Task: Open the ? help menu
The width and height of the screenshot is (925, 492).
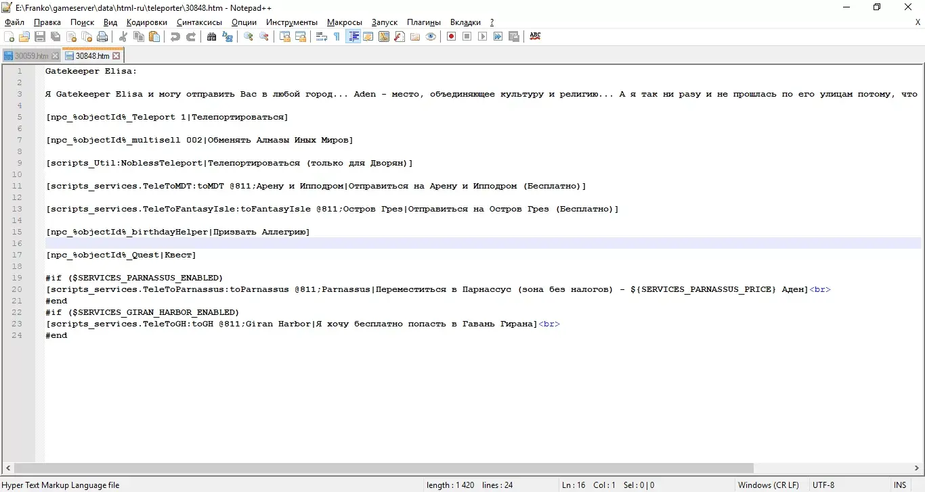Action: point(492,22)
